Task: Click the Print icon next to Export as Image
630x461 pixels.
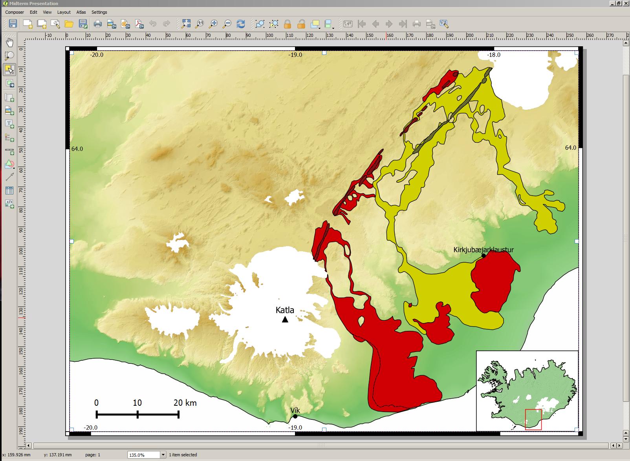Action: 98,24
